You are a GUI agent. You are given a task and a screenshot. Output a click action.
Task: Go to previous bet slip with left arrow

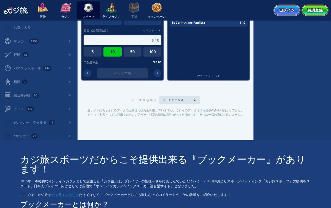(87, 73)
